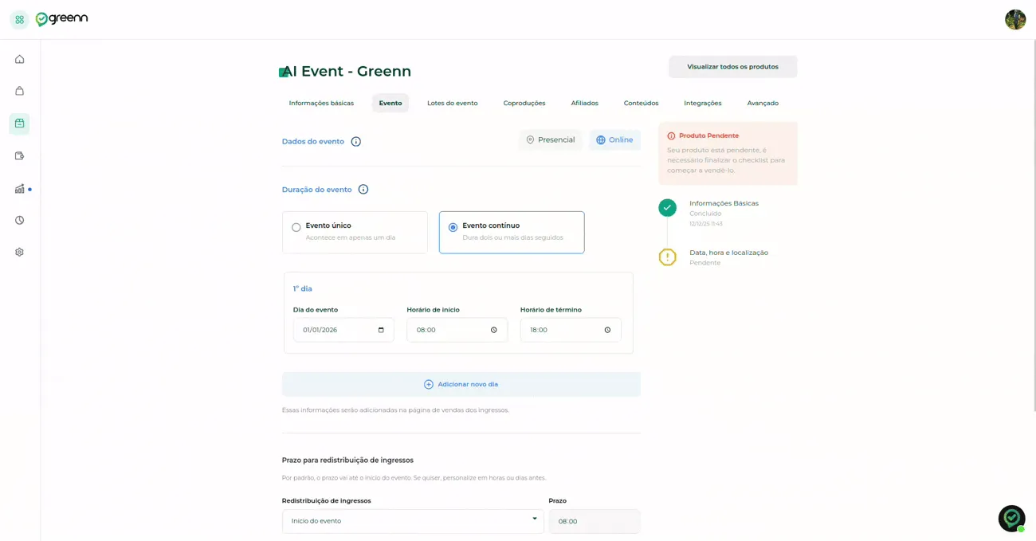Switch event type to Presencial
Screen dimensions: 1036x541
click(551, 140)
